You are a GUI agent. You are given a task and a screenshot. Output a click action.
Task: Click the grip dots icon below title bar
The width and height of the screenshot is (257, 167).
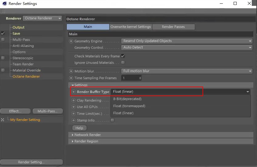[3, 11]
